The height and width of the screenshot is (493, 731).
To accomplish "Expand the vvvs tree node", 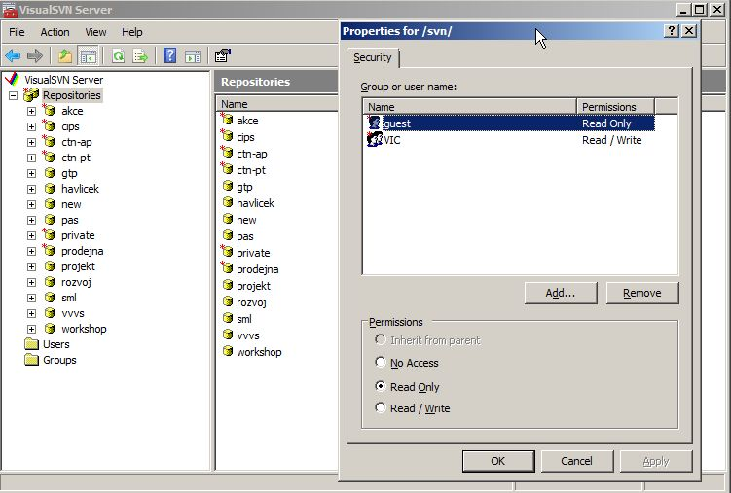I will pyautogui.click(x=31, y=313).
